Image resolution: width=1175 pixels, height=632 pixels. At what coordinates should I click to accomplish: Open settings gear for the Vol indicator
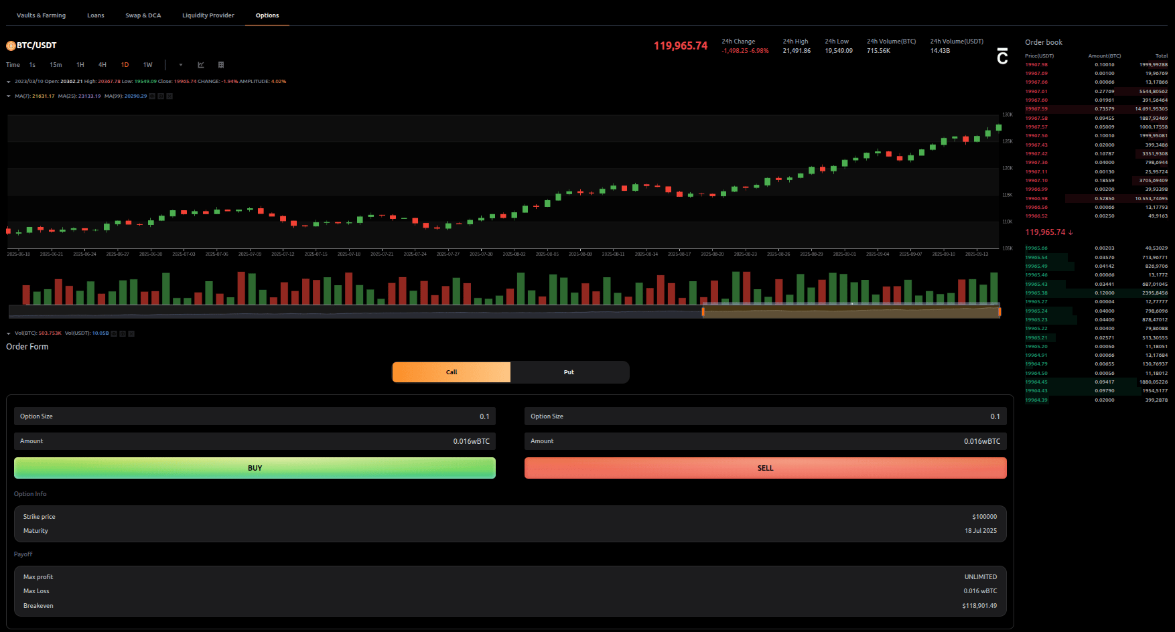click(x=123, y=333)
